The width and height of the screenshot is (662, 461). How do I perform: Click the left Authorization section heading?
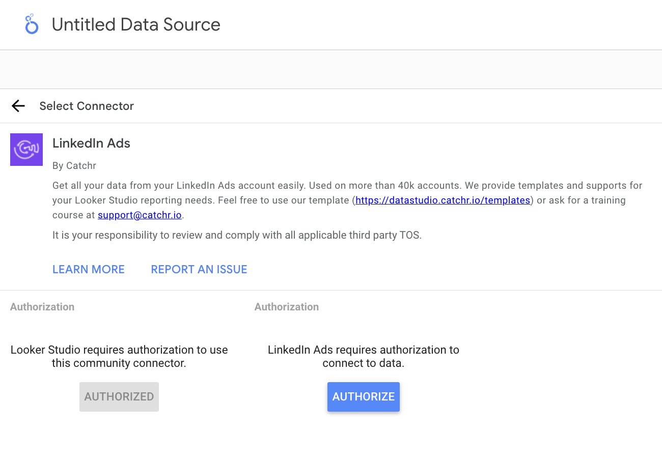point(42,307)
